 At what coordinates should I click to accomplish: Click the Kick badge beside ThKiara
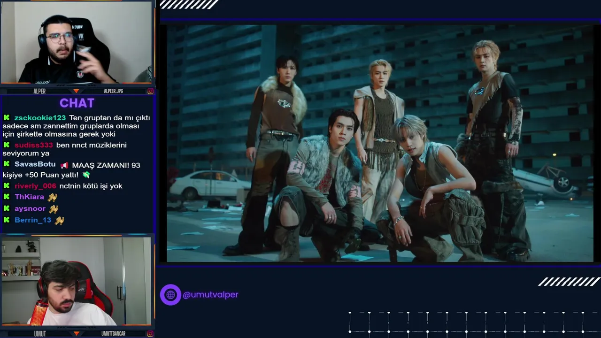point(7,197)
